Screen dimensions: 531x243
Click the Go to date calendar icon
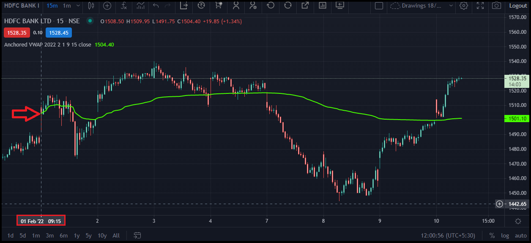(x=137, y=235)
